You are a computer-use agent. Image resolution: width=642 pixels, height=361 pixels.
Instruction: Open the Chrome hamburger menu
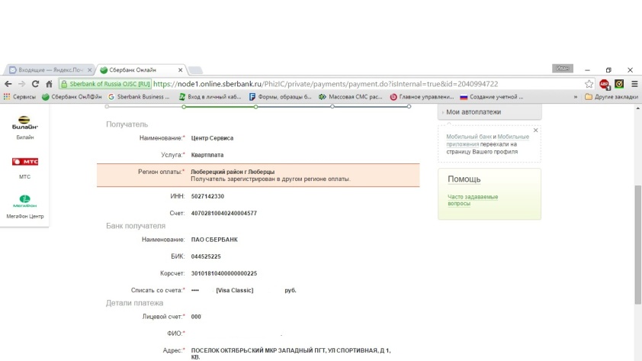[634, 84]
